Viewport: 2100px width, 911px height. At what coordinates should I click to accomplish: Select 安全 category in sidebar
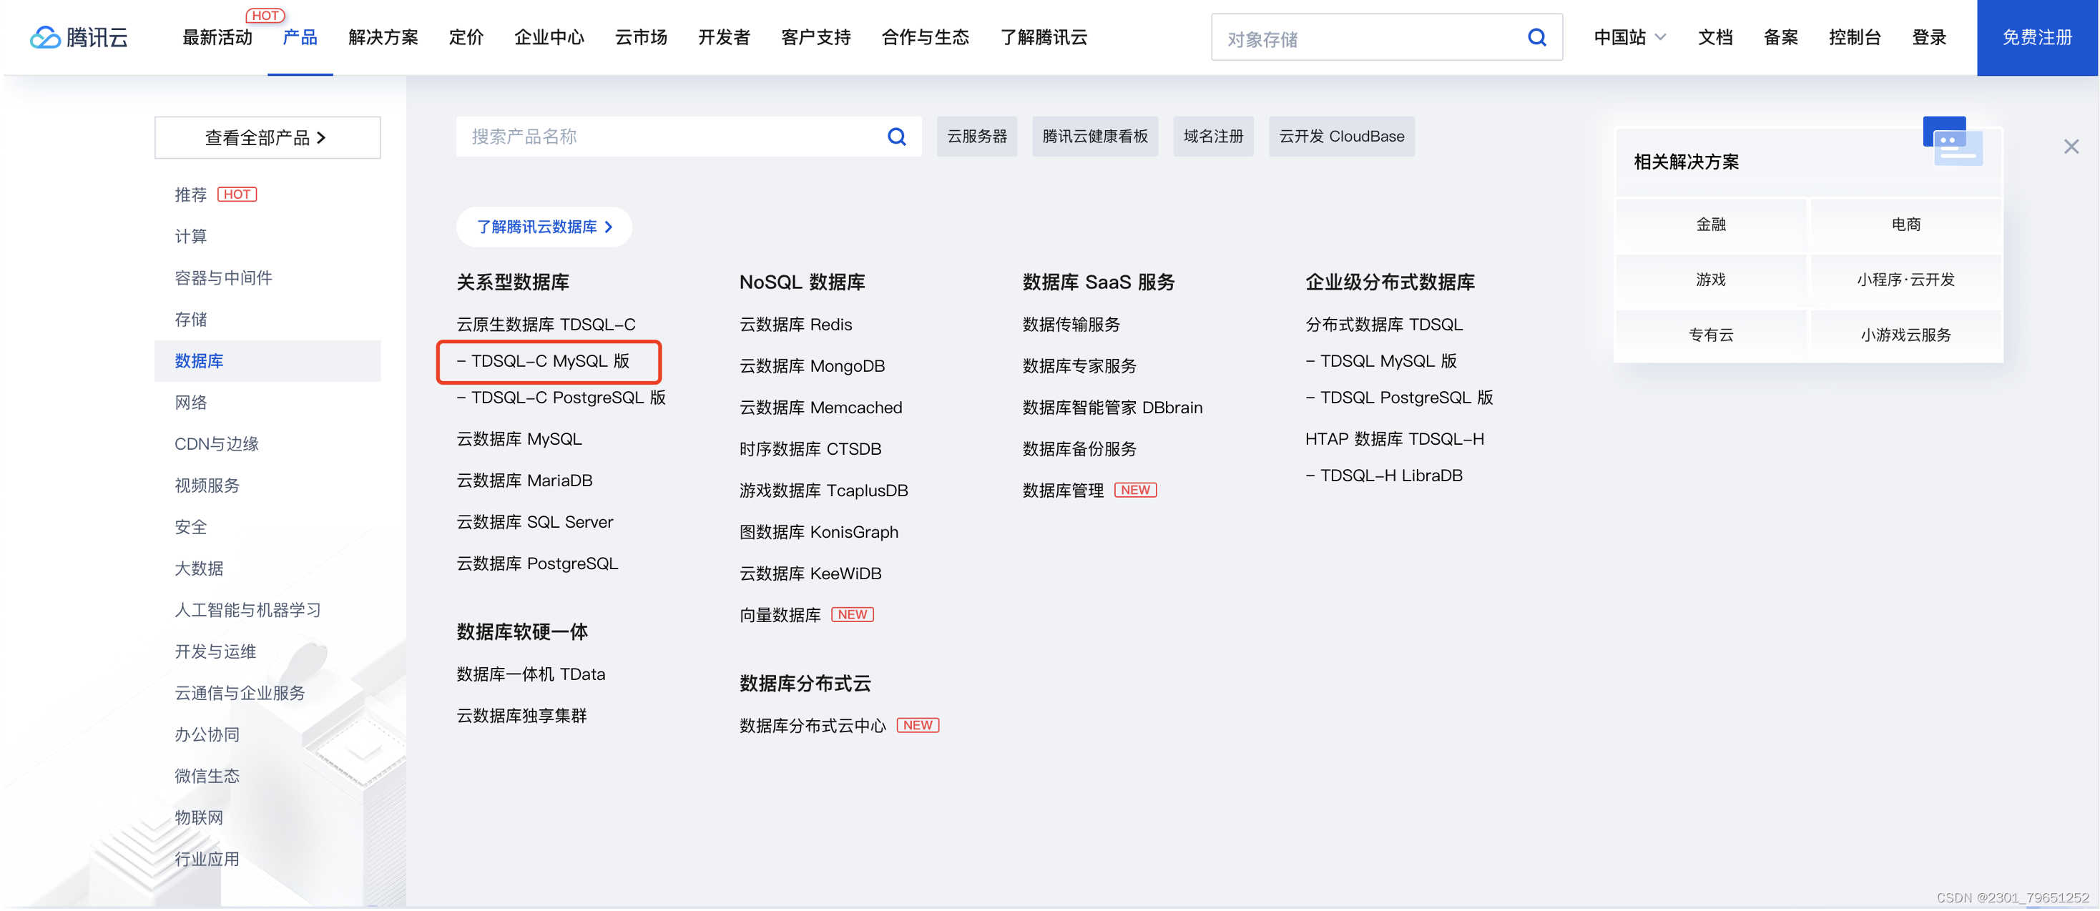191,527
